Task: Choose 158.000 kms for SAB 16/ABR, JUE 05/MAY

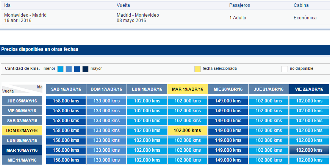Action: pos(66,101)
